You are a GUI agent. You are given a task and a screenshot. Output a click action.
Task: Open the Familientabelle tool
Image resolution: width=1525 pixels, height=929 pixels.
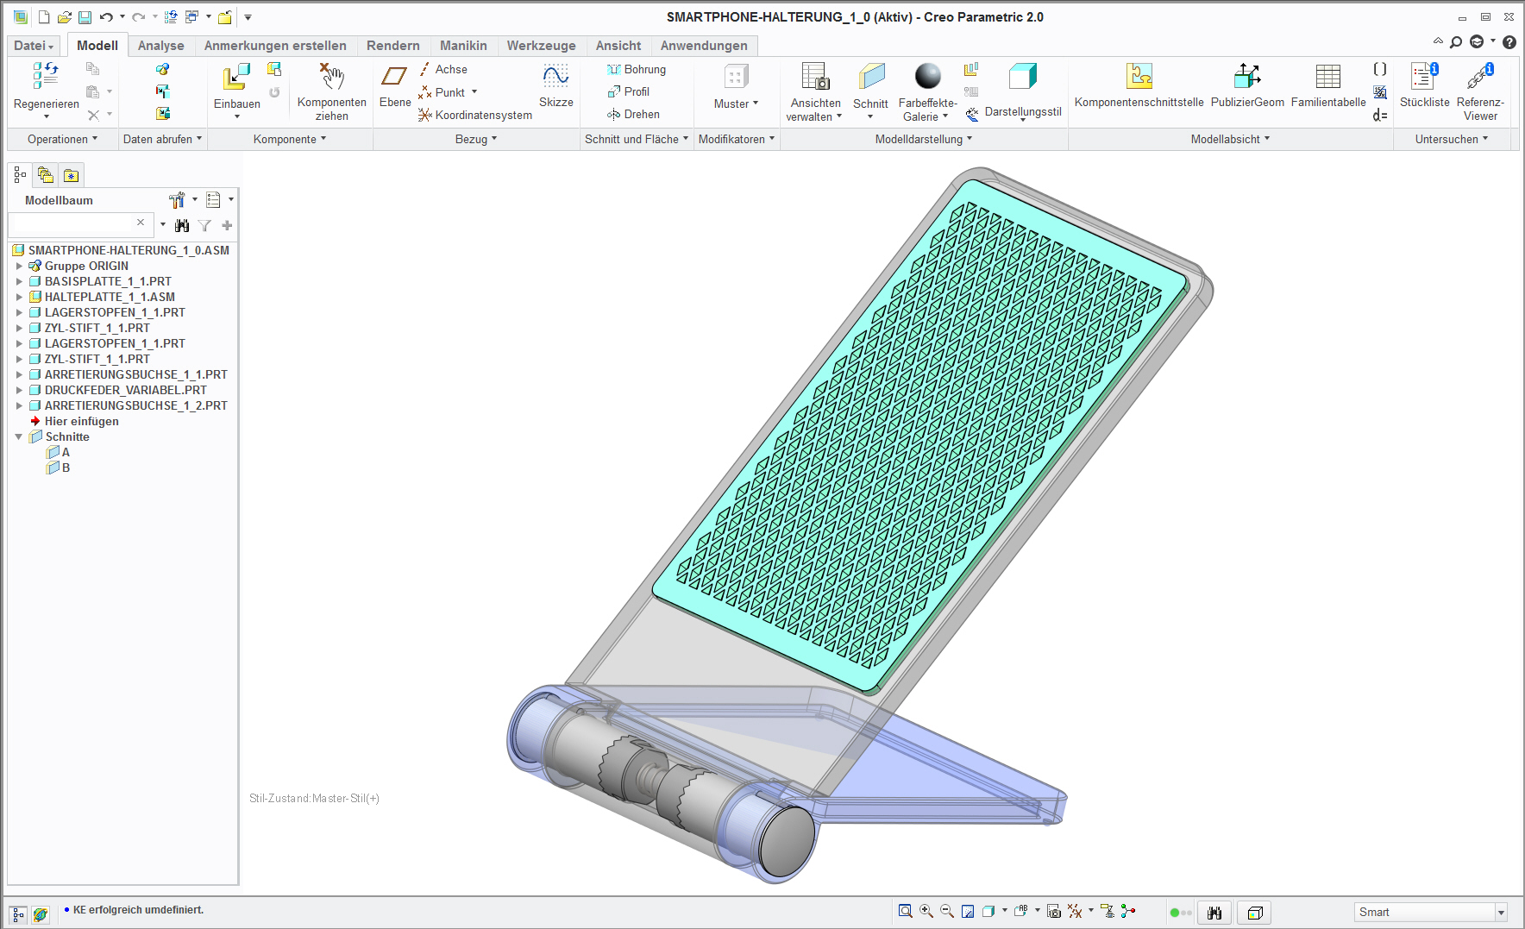[1327, 76]
